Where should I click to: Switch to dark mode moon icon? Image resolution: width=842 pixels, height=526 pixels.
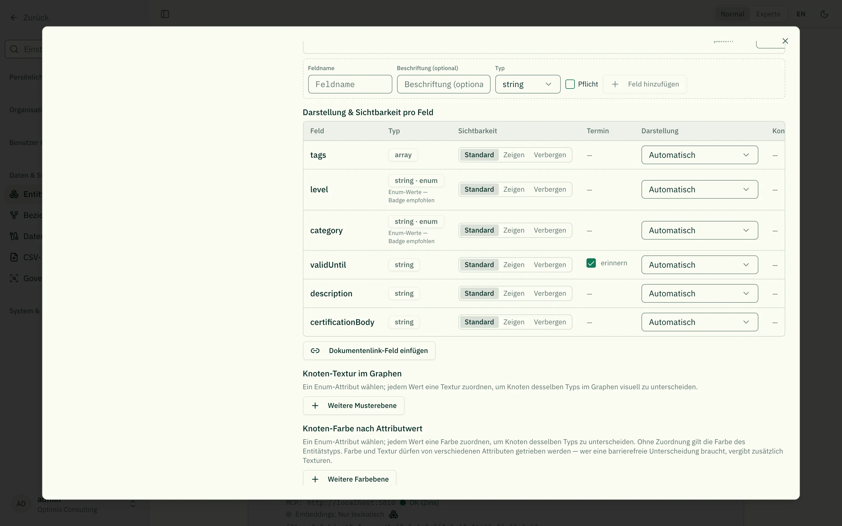824,14
